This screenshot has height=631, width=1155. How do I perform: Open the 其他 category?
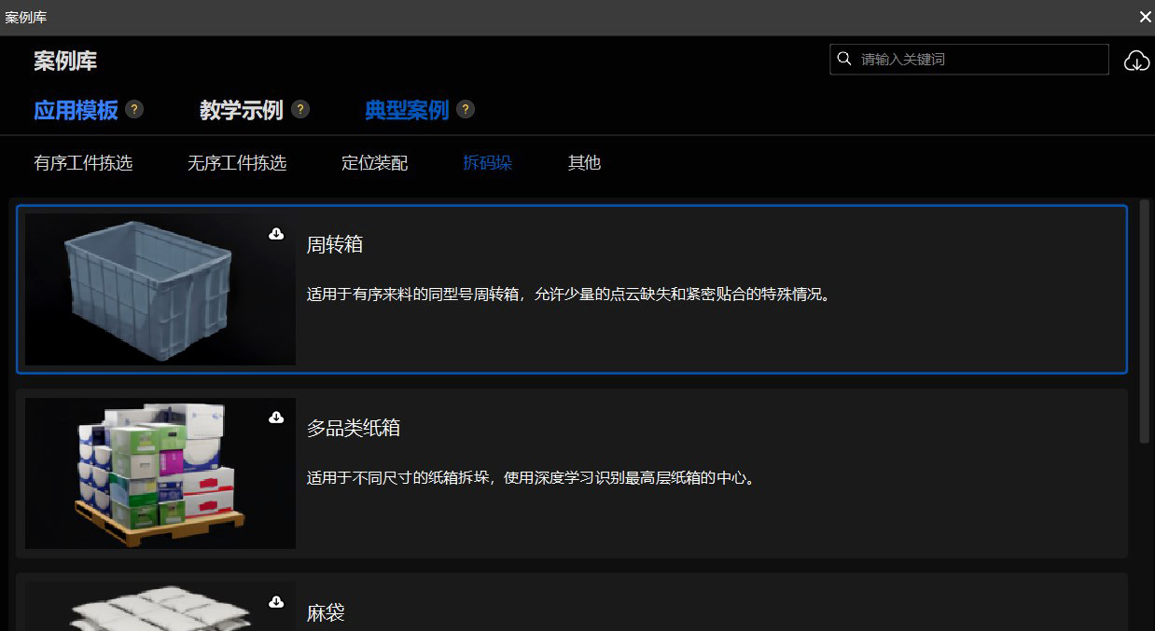point(583,162)
